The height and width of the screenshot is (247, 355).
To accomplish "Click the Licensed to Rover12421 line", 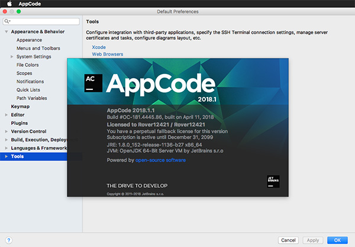I will tap(156, 124).
